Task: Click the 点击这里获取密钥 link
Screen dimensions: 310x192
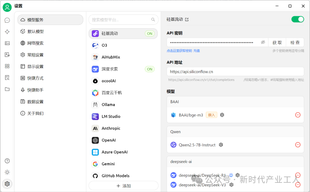Action: point(179,51)
